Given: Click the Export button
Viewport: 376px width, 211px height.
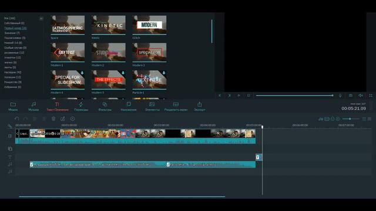Looking at the screenshot, I should coord(200,106).
